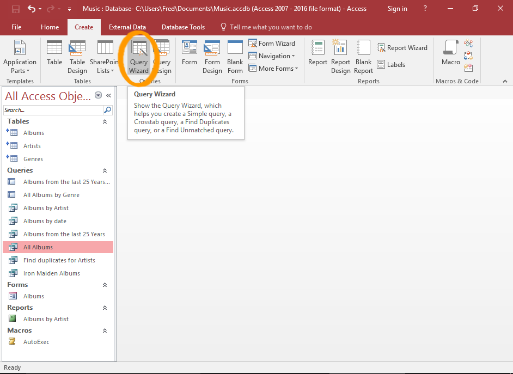
Task: Select Find duplicates for Artists query
Action: pos(58,260)
